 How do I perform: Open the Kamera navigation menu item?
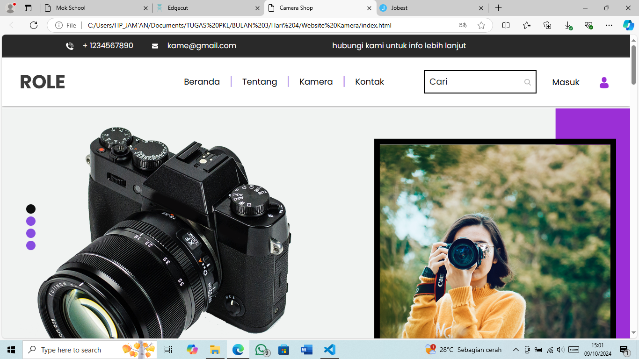point(316,82)
